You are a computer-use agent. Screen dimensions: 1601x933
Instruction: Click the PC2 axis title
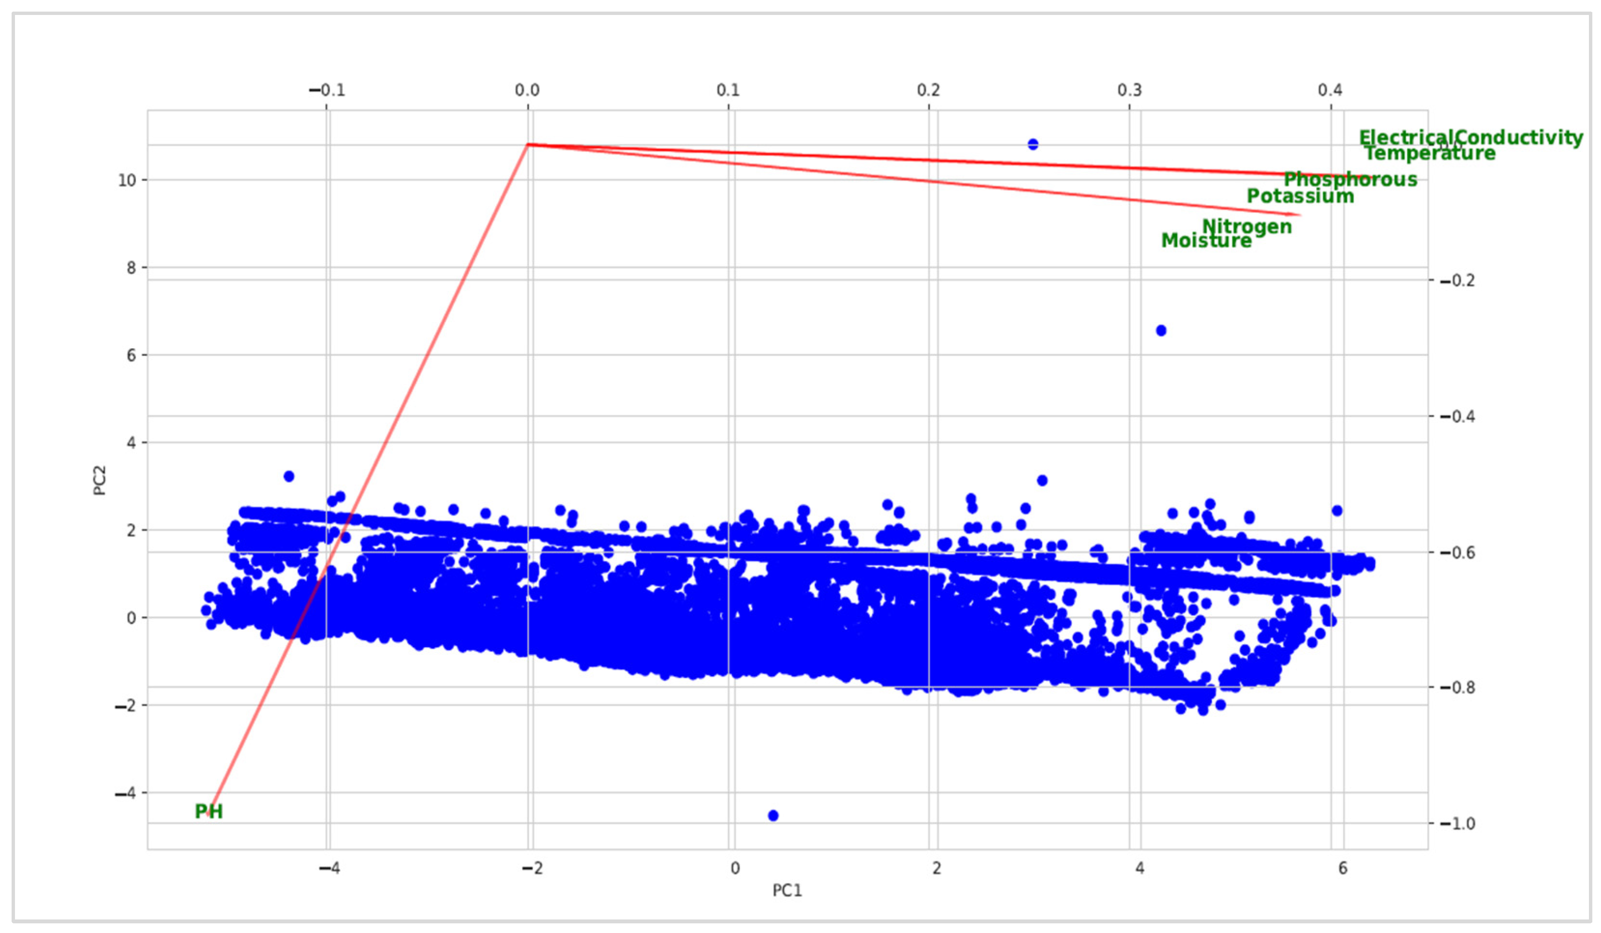[x=100, y=480]
